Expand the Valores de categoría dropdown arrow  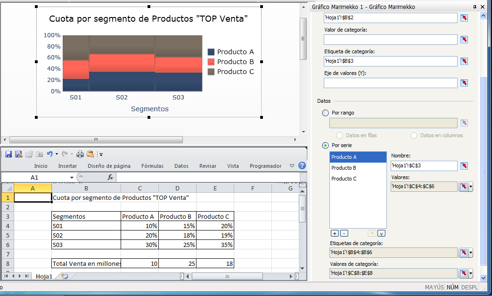click(471, 273)
